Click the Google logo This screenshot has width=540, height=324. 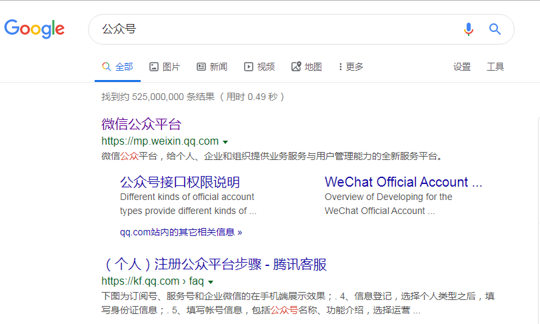tap(34, 29)
